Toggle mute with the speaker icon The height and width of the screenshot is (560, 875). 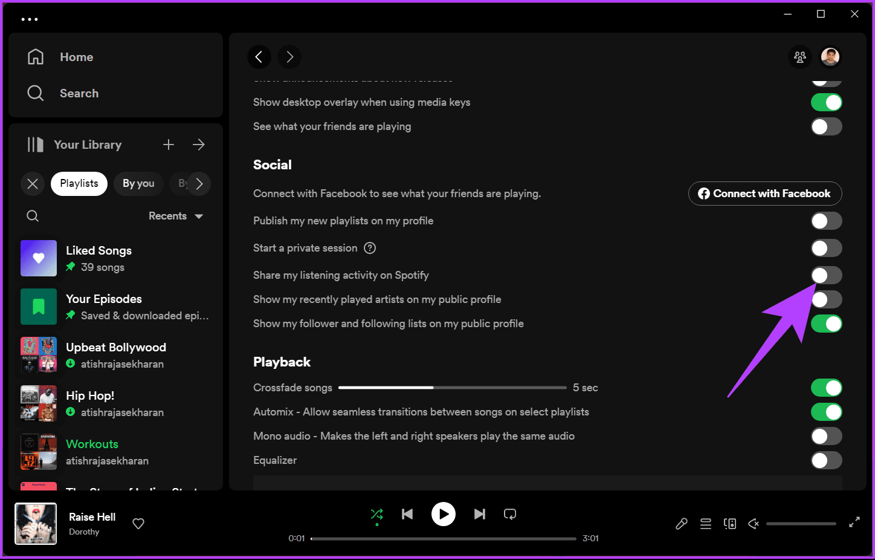pos(754,524)
